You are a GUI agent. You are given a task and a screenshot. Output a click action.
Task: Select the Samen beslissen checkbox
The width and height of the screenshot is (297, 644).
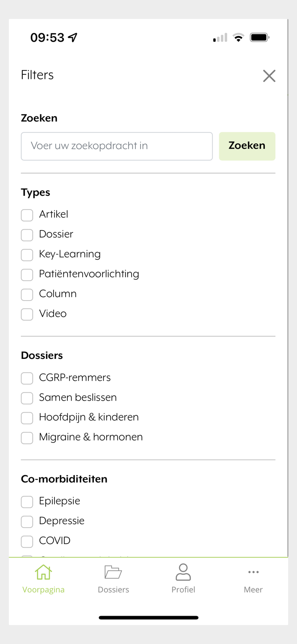click(x=27, y=398)
